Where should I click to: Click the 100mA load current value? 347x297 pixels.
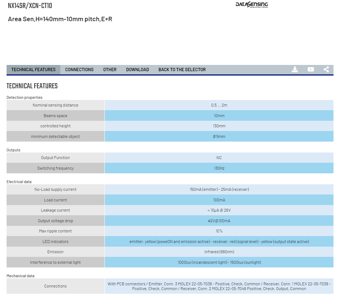pos(219,200)
